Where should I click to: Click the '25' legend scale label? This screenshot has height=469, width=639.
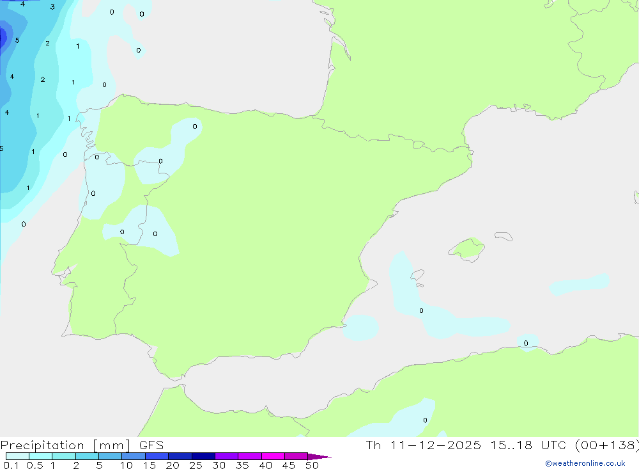pos(196,465)
